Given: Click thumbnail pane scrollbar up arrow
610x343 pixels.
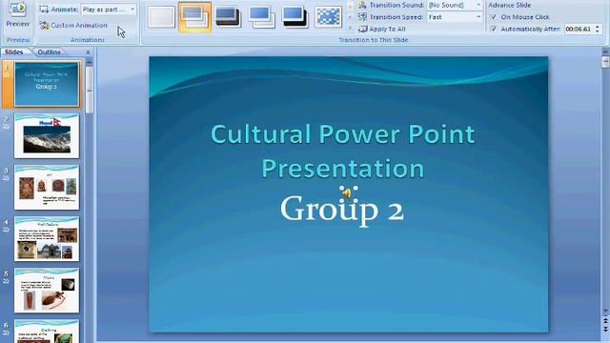Looking at the screenshot, I should coord(89,62).
